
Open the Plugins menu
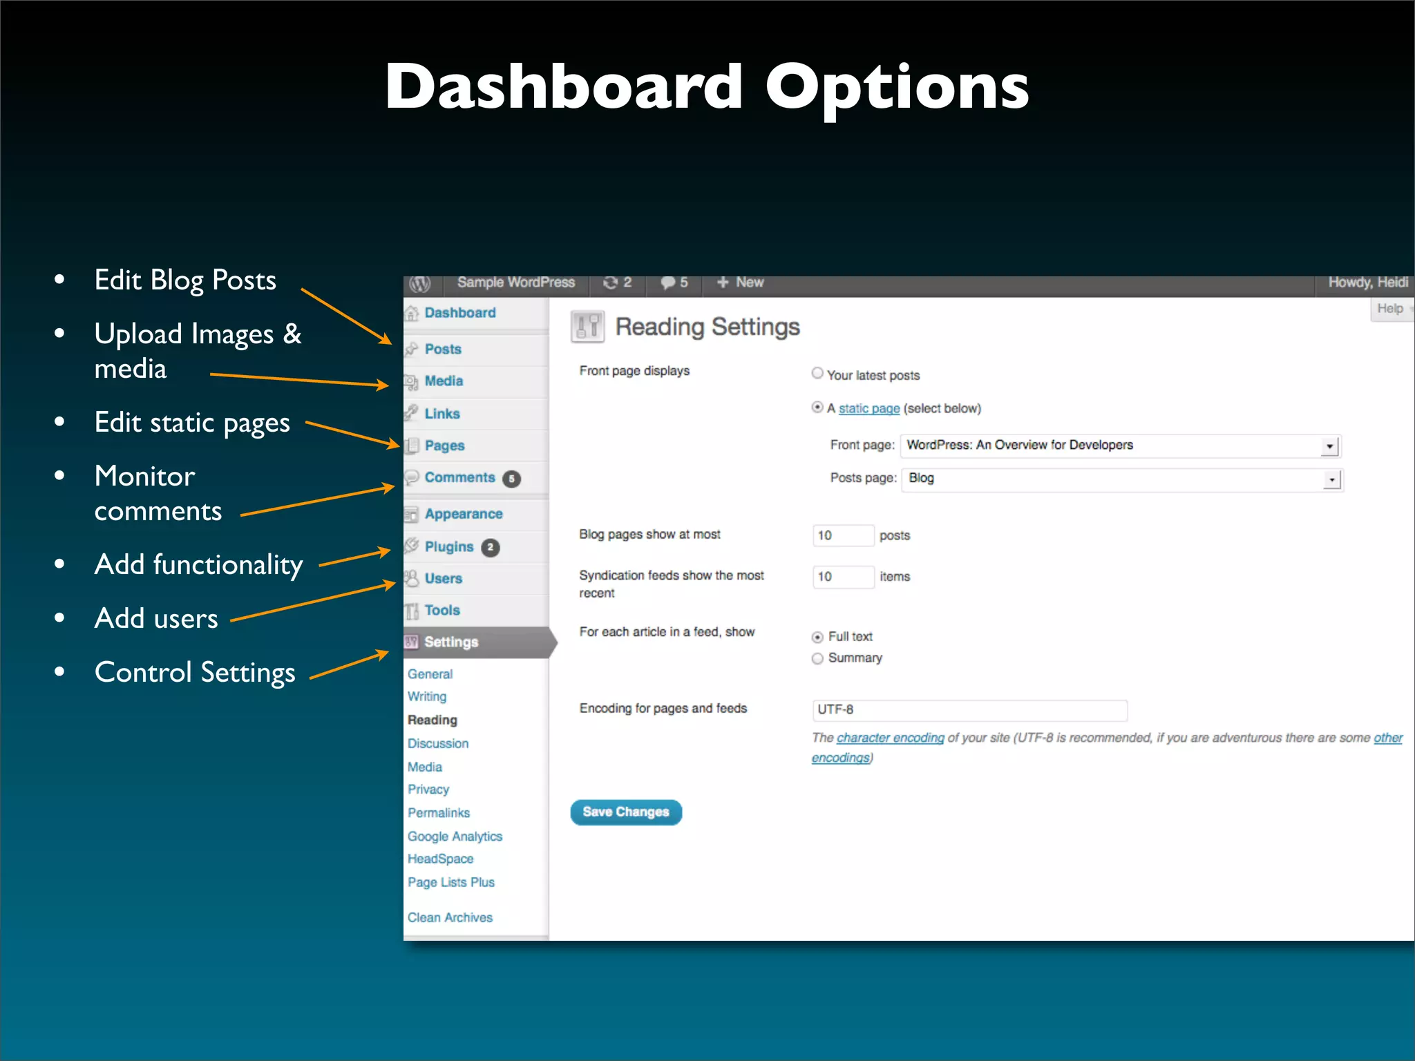[x=449, y=546]
